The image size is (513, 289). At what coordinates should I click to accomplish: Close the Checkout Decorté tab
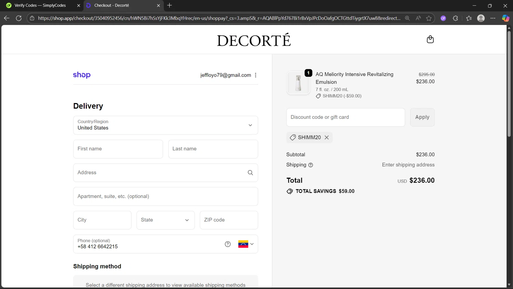pos(158,5)
